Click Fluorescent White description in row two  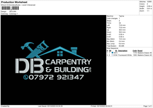[125, 55]
